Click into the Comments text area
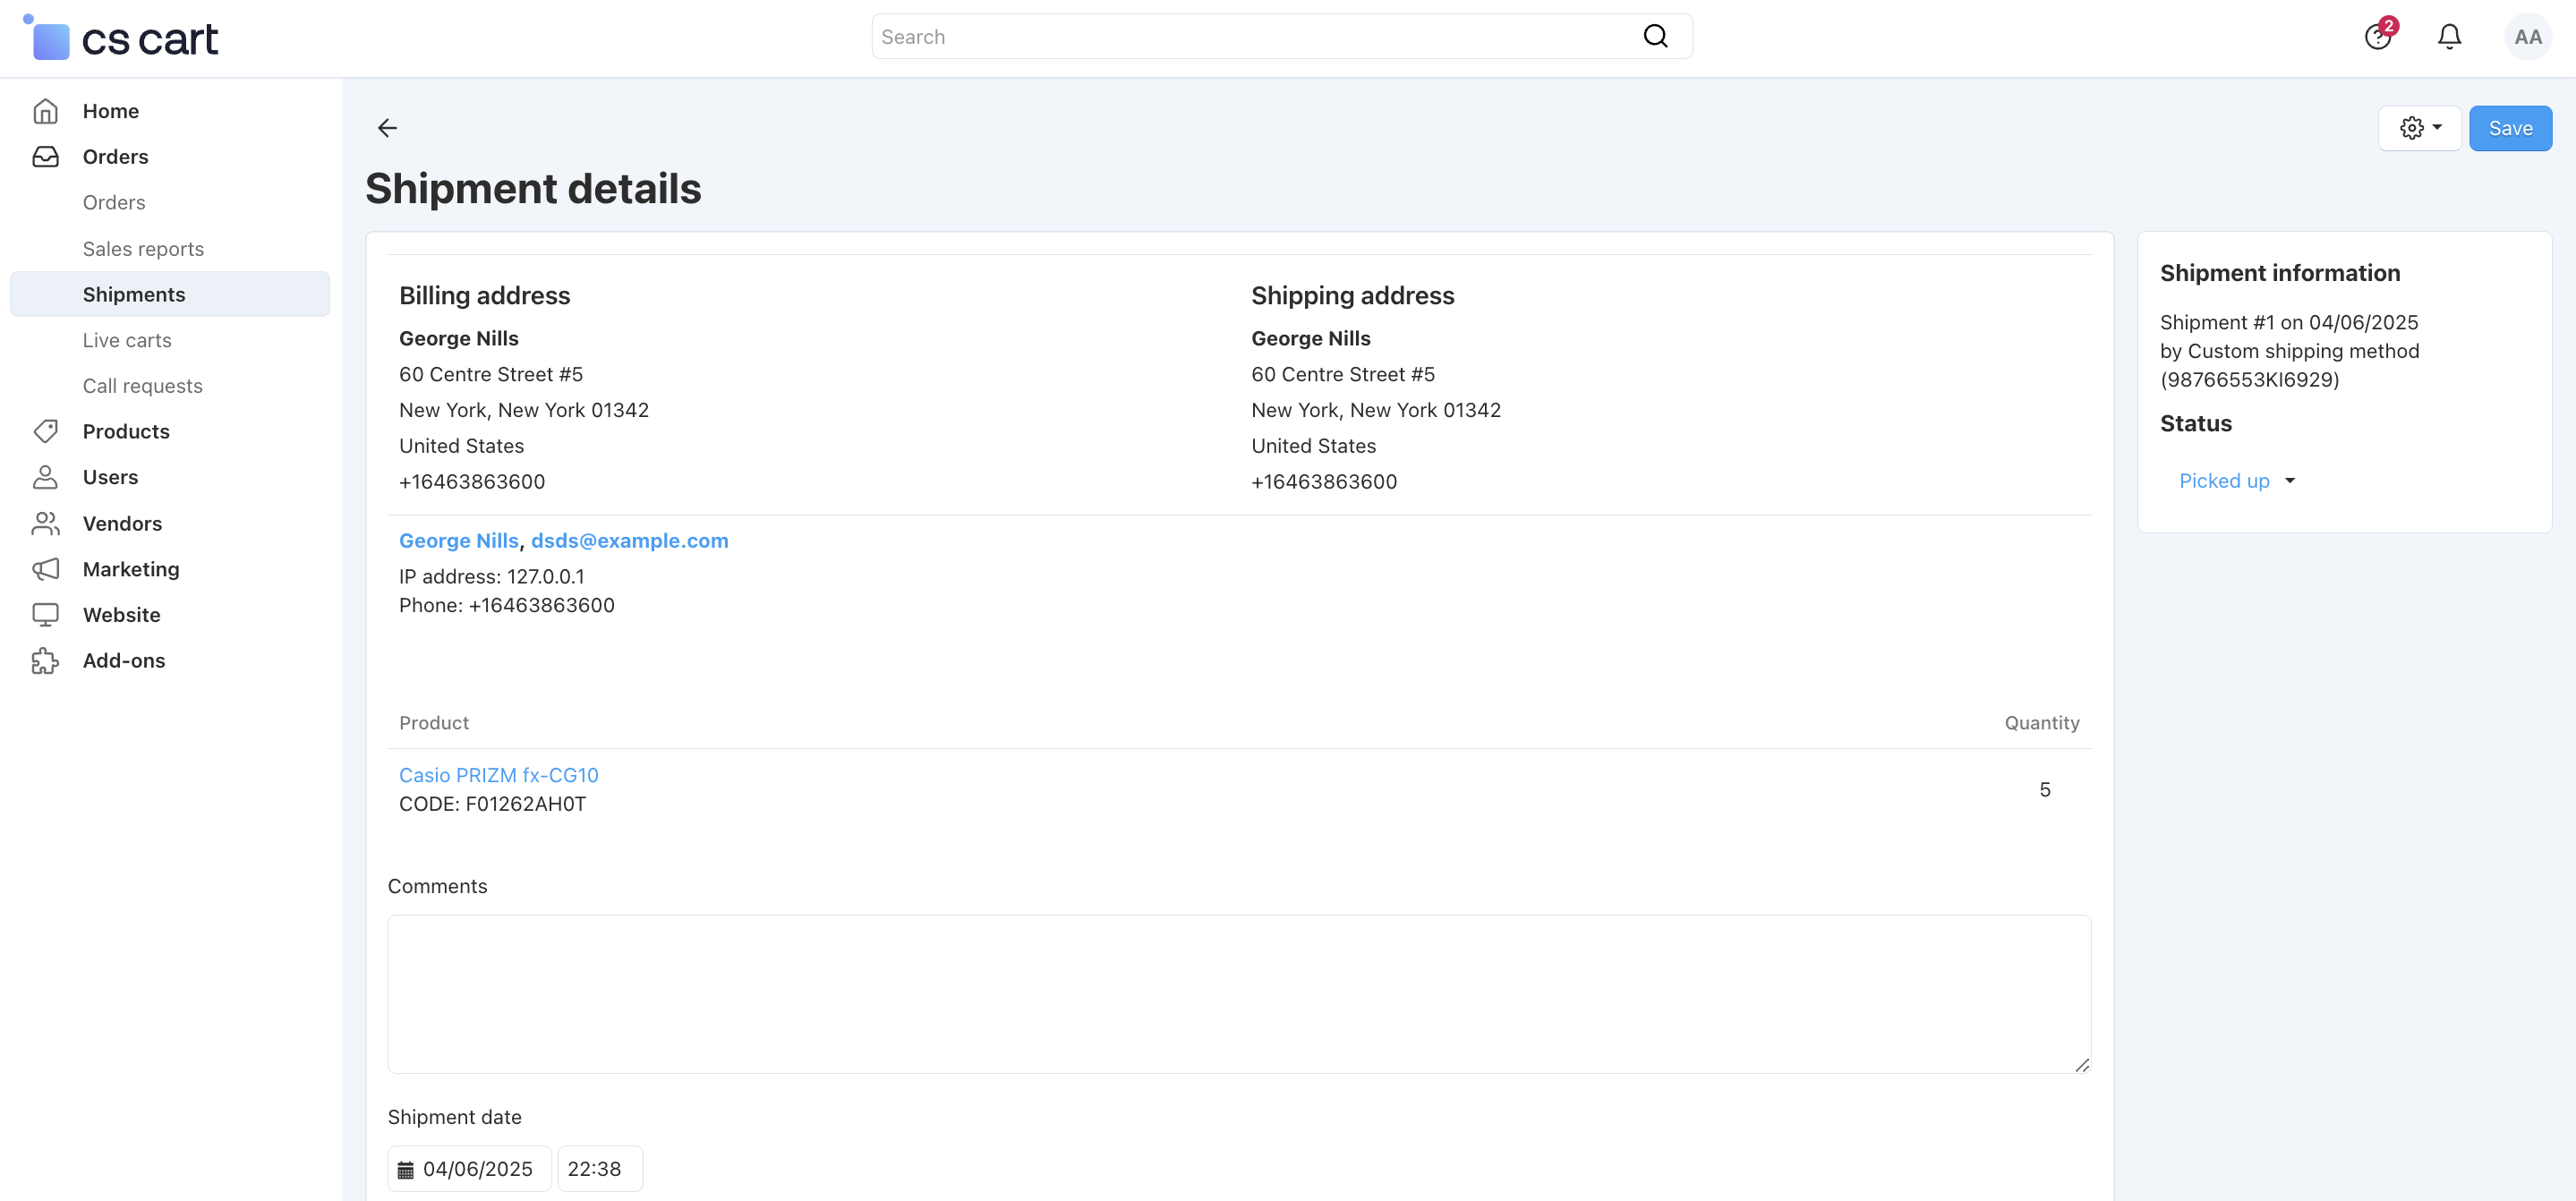The width and height of the screenshot is (2576, 1201). 1239,994
